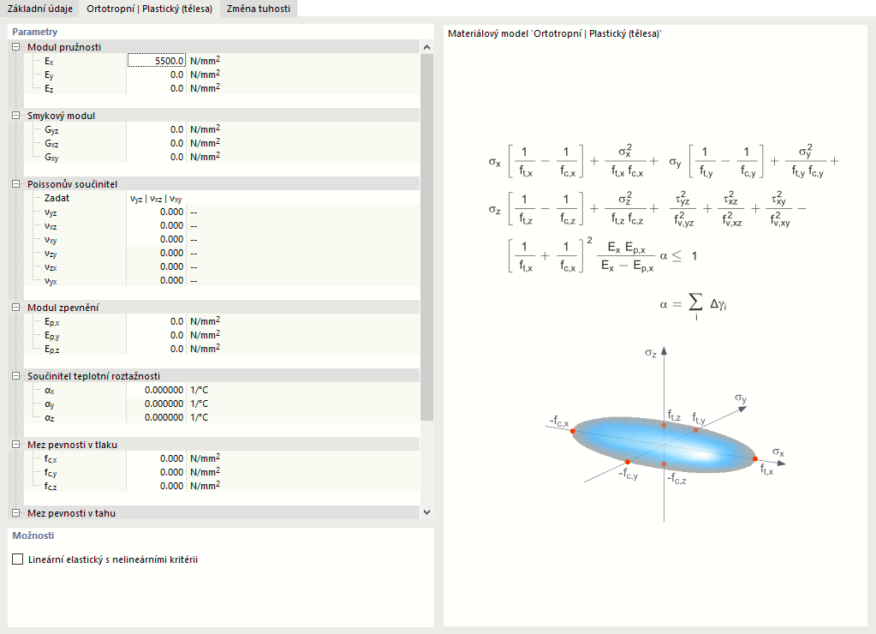The height and width of the screenshot is (634, 876).
Task: Select the Ortotropní | Plastický (tělesa) tab
Action: click(149, 9)
